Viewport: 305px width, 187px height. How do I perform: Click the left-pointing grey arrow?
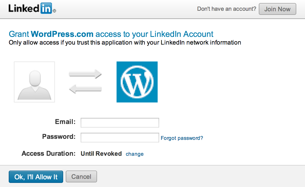pyautogui.click(x=85, y=89)
